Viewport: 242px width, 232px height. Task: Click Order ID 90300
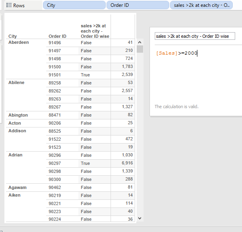(55, 179)
